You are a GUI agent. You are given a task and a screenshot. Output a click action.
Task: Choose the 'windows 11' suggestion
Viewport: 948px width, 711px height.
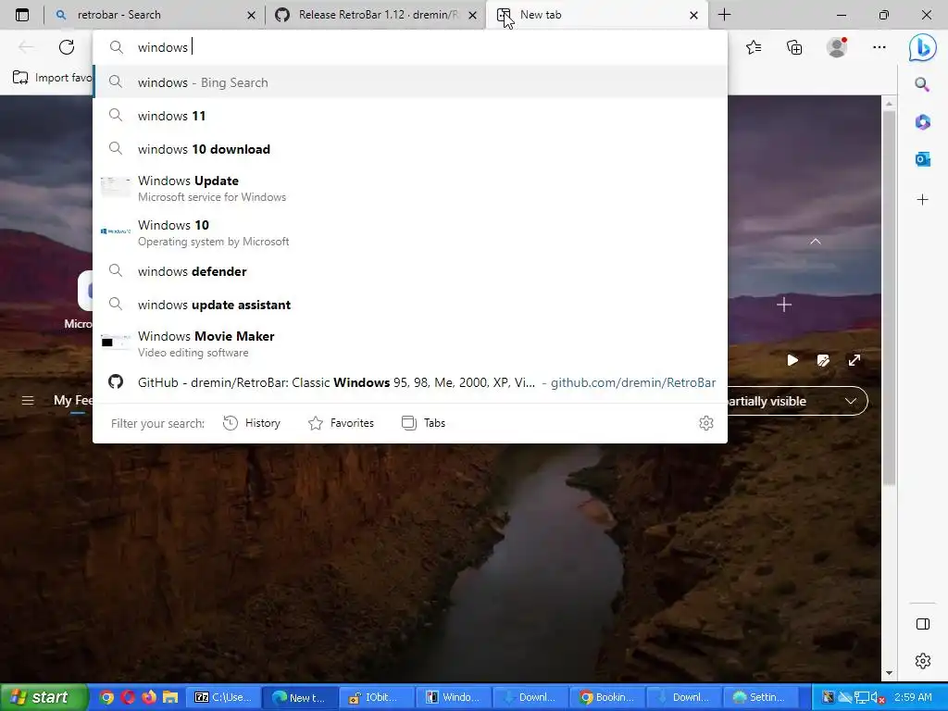pyautogui.click(x=410, y=116)
